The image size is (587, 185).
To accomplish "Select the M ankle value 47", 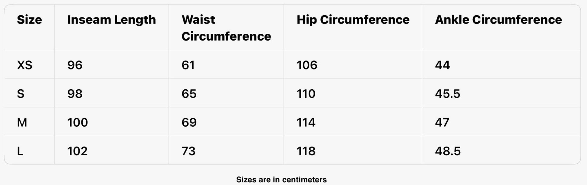I will click(x=442, y=122).
